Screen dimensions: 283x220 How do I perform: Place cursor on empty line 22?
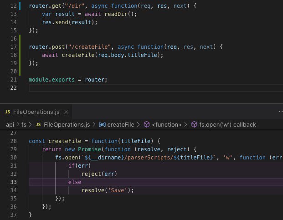coord(156,88)
